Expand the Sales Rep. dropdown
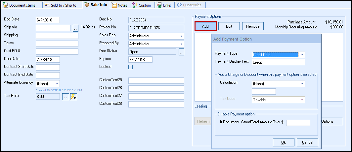The width and height of the screenshot is (352, 152). coord(181,36)
